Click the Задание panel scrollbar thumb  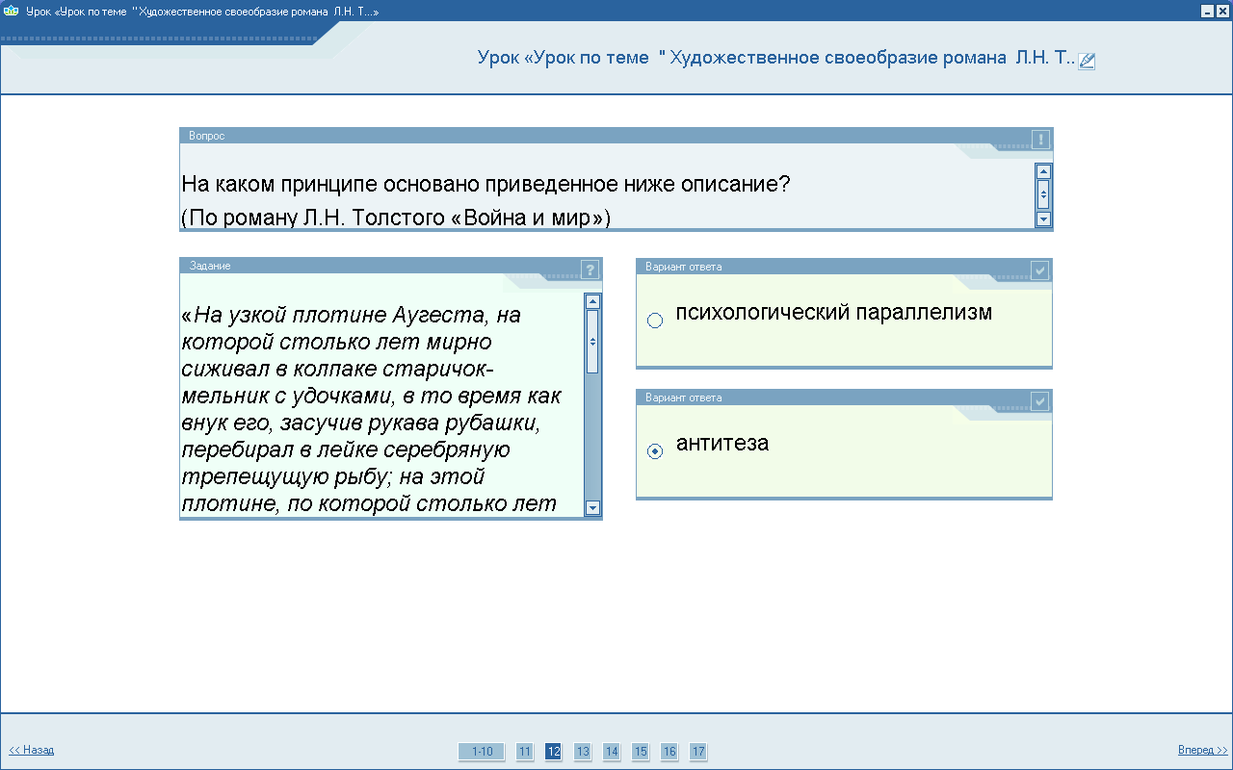592,342
